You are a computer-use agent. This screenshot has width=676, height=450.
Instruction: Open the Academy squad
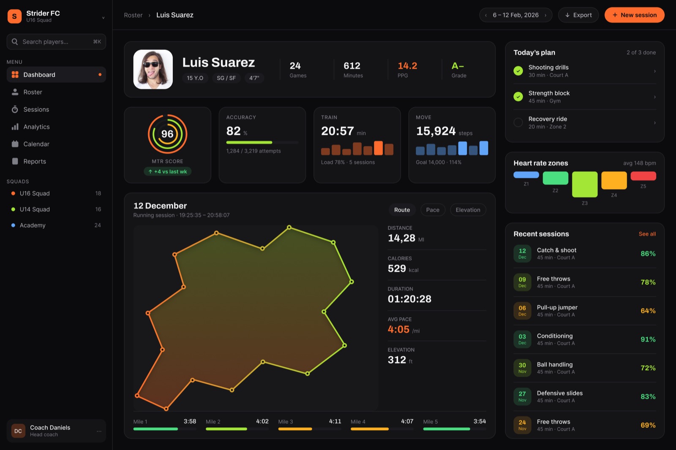(x=56, y=225)
